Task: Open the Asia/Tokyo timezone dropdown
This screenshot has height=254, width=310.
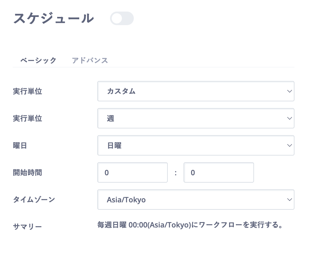Action: [x=195, y=200]
